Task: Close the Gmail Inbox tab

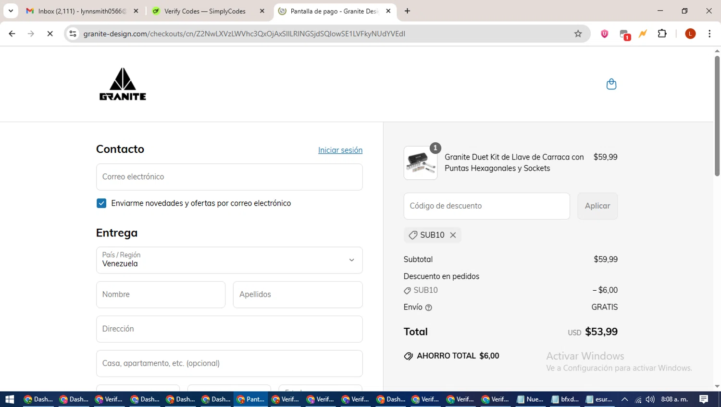Action: tap(136, 11)
